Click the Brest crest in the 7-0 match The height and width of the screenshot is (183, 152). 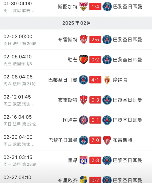pyautogui.click(x=107, y=140)
